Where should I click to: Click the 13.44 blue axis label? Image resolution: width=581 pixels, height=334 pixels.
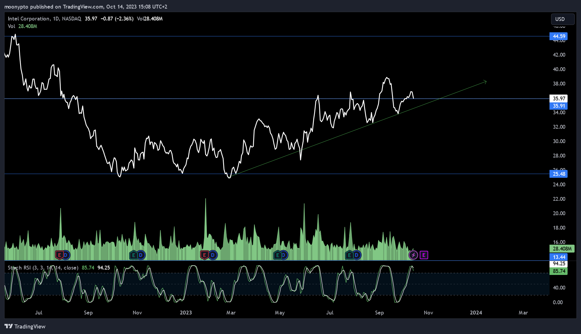pyautogui.click(x=559, y=257)
